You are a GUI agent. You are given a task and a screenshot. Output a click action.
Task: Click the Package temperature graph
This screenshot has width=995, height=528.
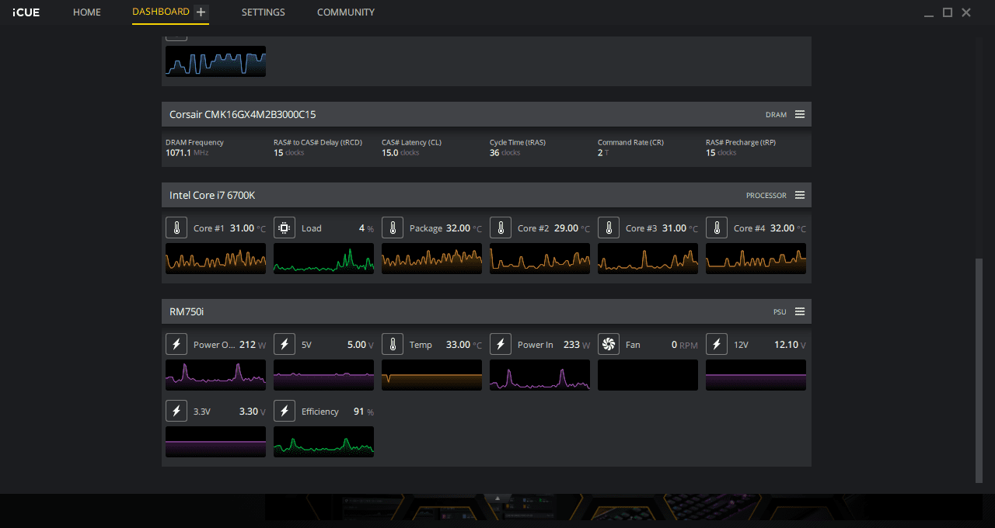click(x=431, y=259)
